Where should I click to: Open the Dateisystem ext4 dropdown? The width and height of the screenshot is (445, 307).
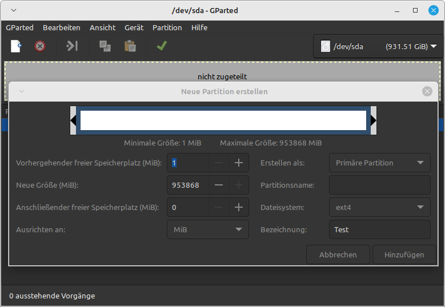(380, 207)
